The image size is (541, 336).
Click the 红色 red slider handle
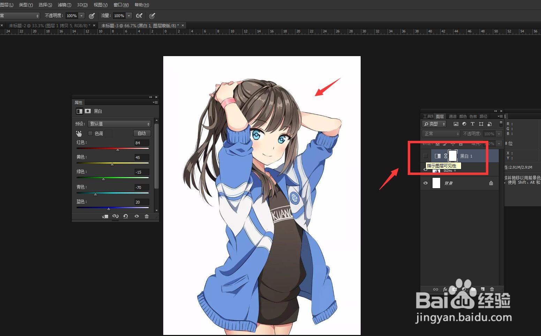118,150
